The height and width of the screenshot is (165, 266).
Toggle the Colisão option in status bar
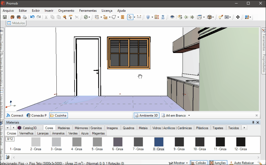tap(198, 163)
